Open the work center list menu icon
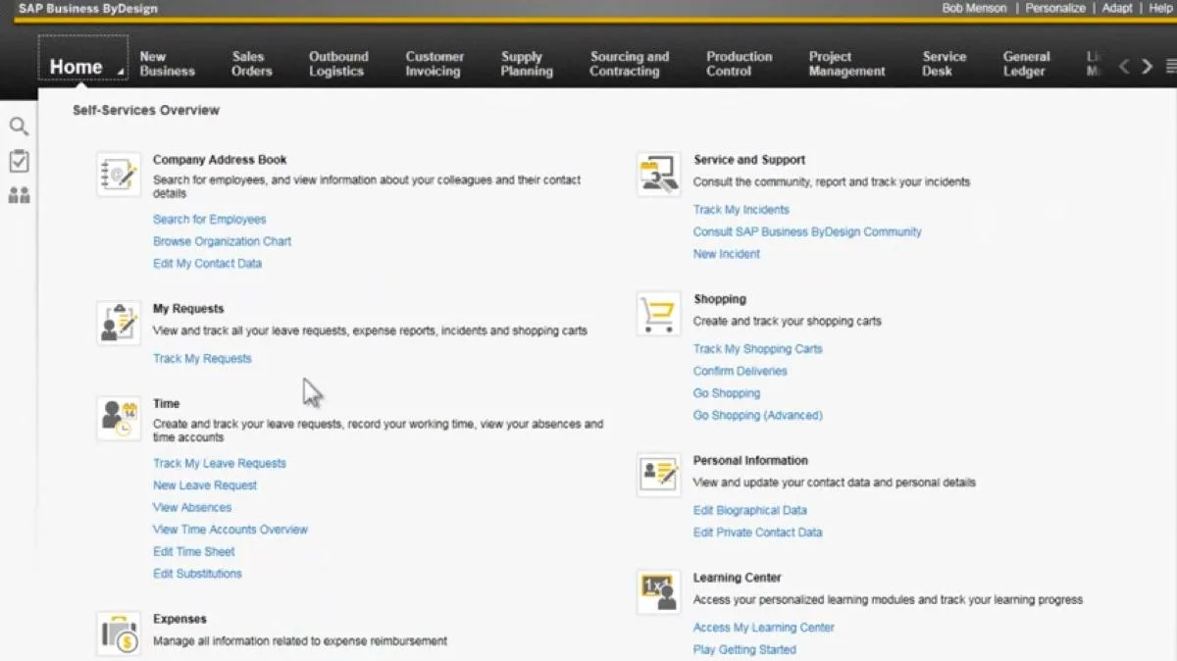The image size is (1177, 661). click(1171, 66)
